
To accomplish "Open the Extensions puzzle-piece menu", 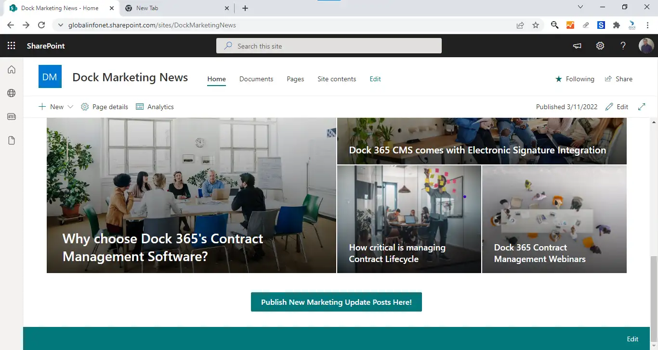I will coord(617,25).
